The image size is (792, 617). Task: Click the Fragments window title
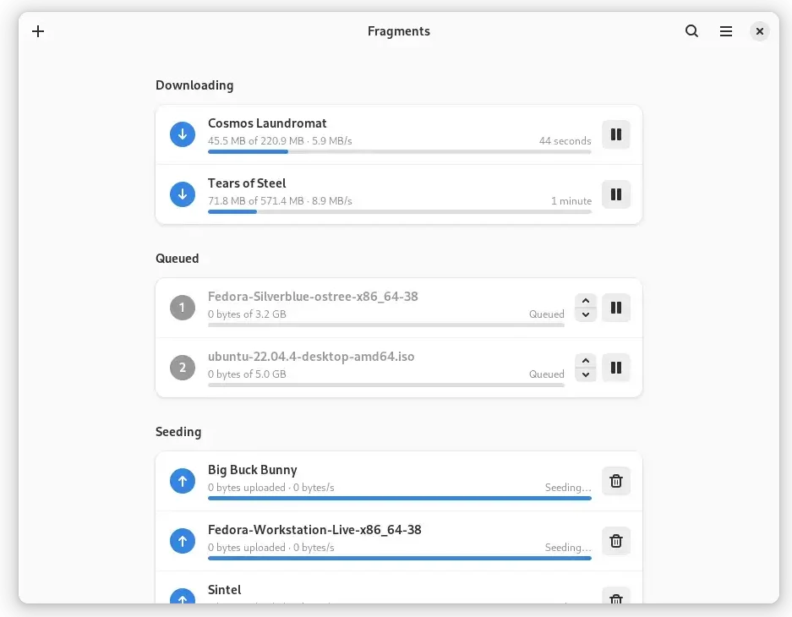click(398, 31)
